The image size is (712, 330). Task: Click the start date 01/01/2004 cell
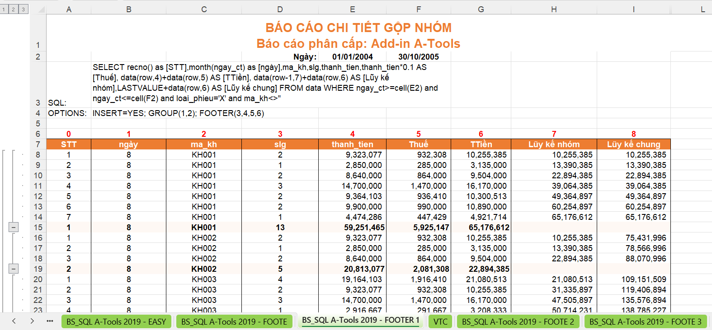[352, 57]
